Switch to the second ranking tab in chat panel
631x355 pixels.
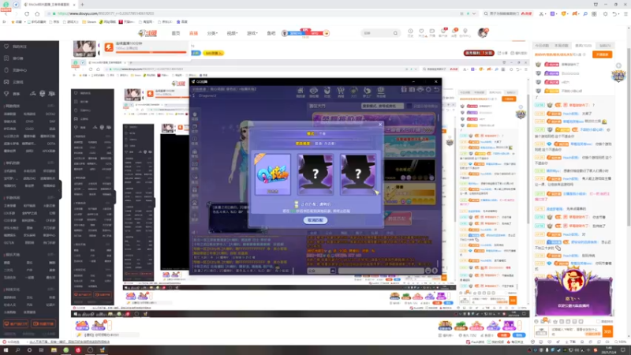[x=562, y=46]
